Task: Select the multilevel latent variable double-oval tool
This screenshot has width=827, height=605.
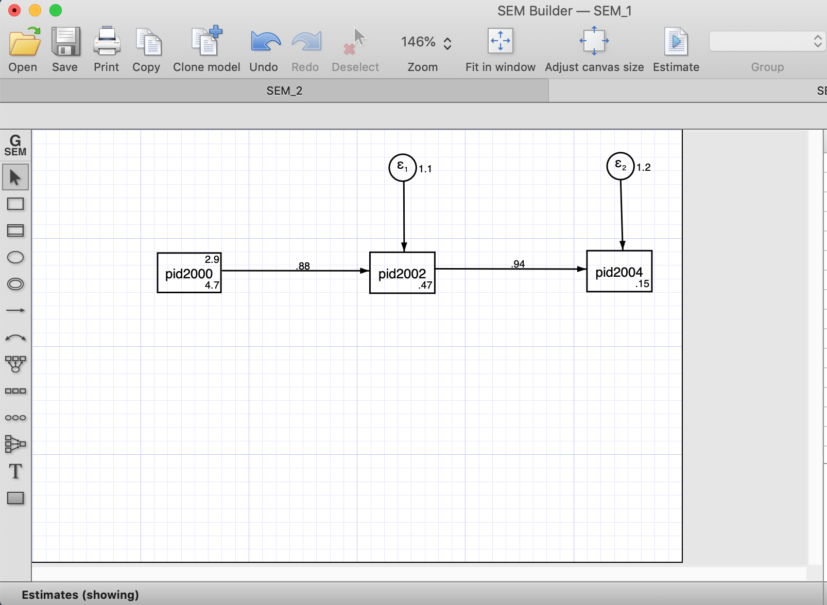Action: point(15,284)
